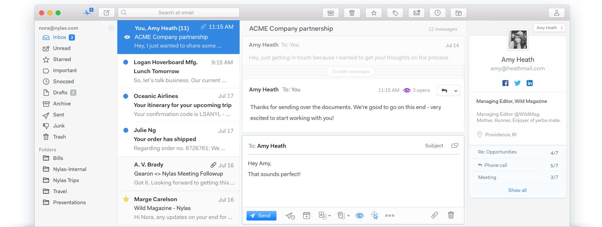Click amy@heathmail.com email address

(x=517, y=69)
